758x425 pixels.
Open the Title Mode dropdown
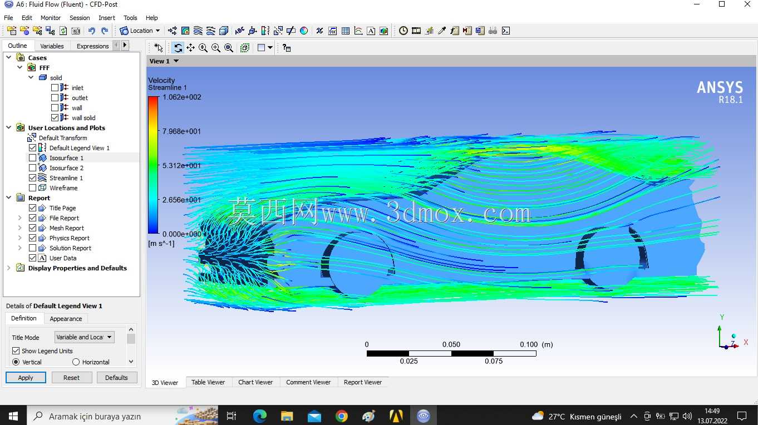(84, 337)
